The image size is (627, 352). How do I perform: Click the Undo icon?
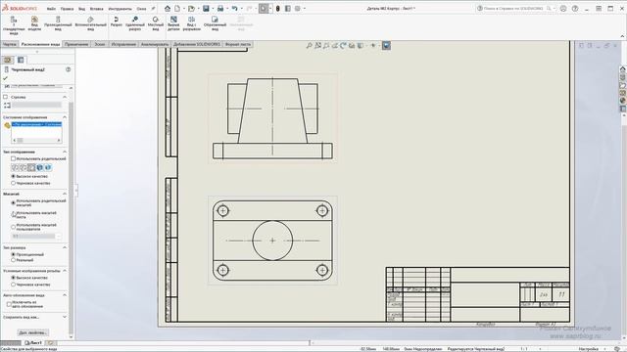(x=235, y=9)
